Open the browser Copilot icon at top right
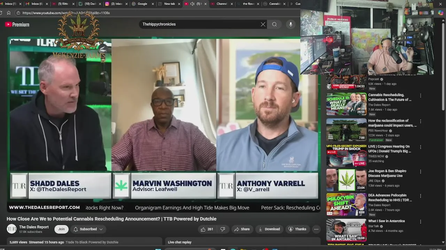This screenshot has height=250, width=446. [x=440, y=13]
